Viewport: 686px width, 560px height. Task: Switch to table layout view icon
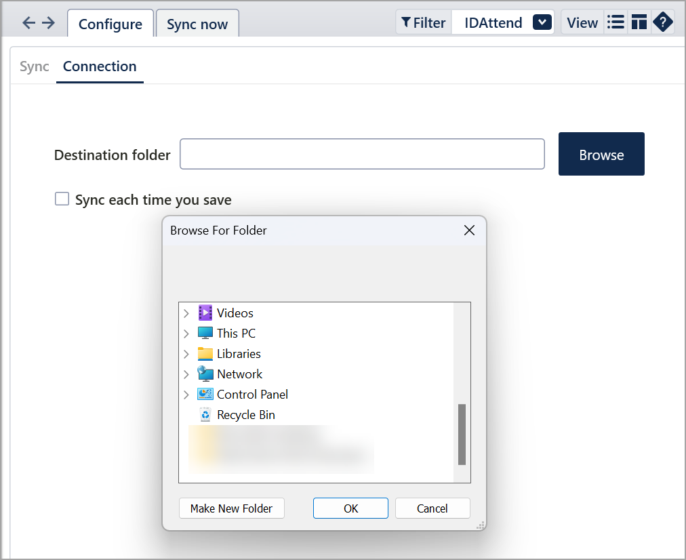(x=639, y=22)
